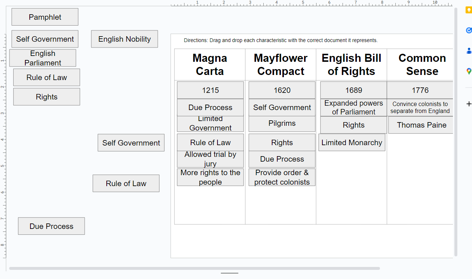Select the English Nobility text box

click(x=124, y=39)
